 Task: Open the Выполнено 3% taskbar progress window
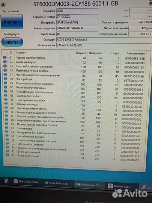tap(90, 185)
